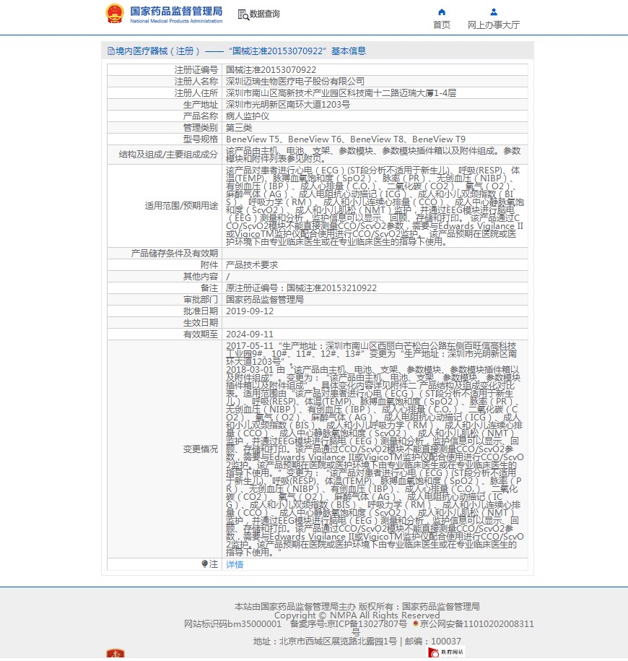The height and width of the screenshot is (661, 628).
Task: Open 网上办事大厅 online service hall
Action: [494, 25]
